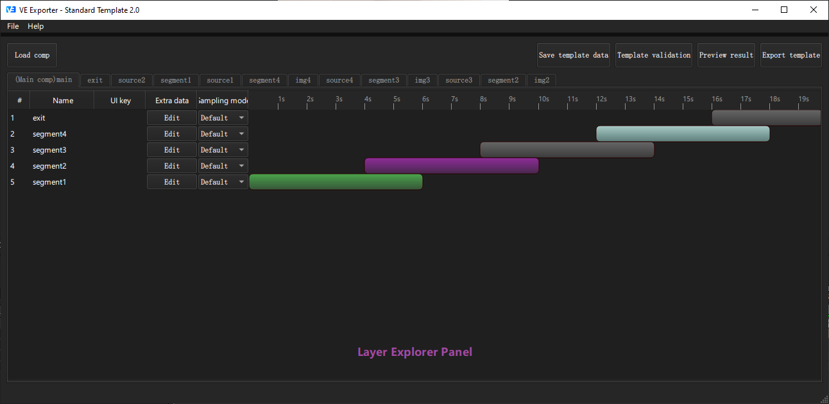Edit extra data for exit layer
829x404 pixels.
coord(172,118)
